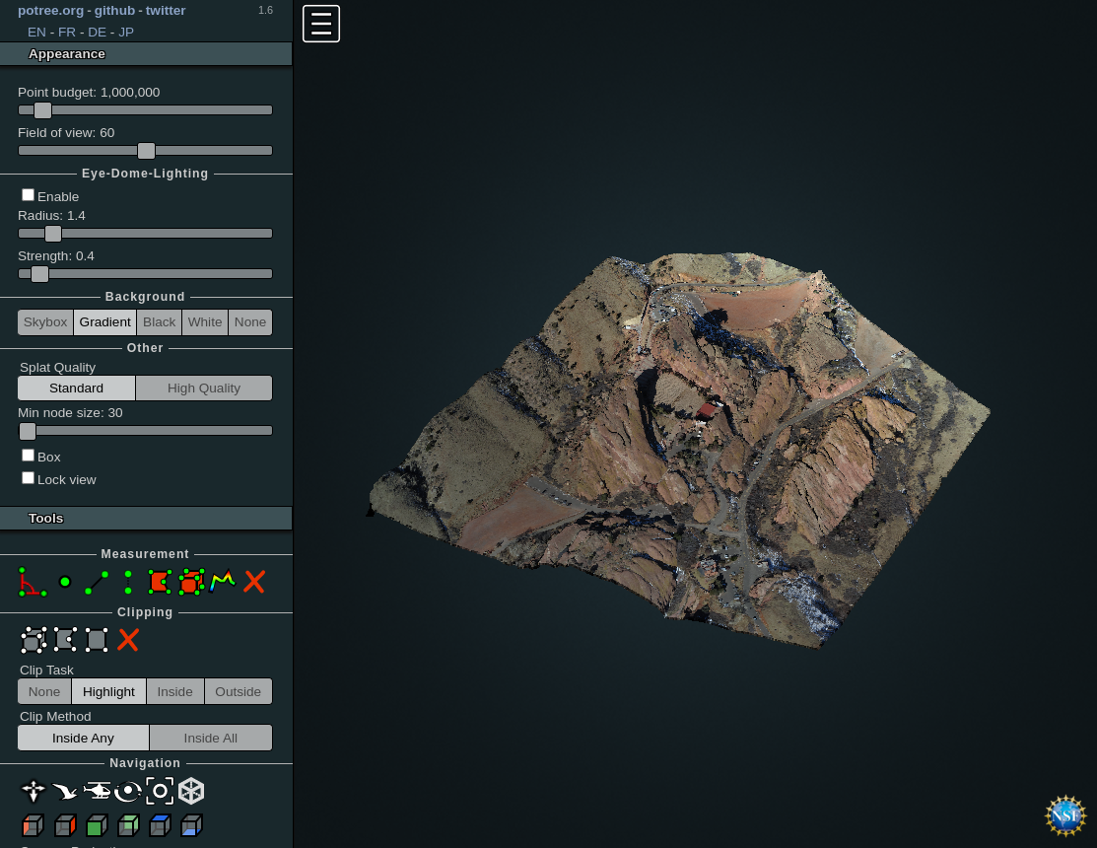Click the zoom-to-fit focus icon
This screenshot has width=1097, height=848.
point(160,791)
